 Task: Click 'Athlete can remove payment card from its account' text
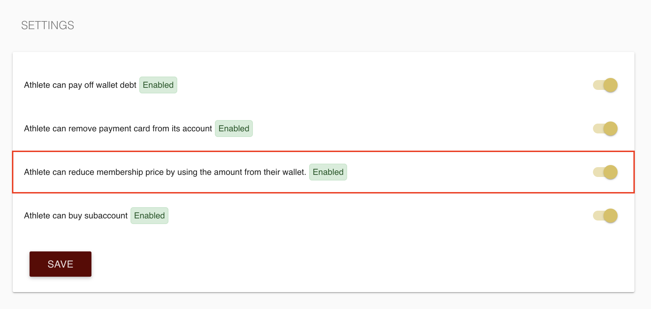pos(118,129)
